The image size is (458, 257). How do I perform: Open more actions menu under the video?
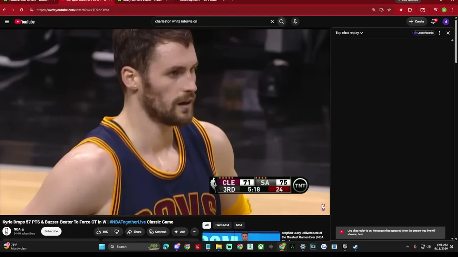click(x=194, y=232)
